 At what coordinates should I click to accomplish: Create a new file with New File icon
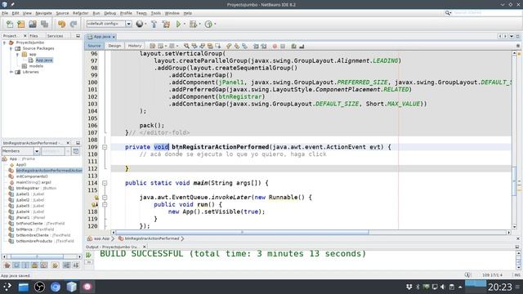[x=10, y=24]
